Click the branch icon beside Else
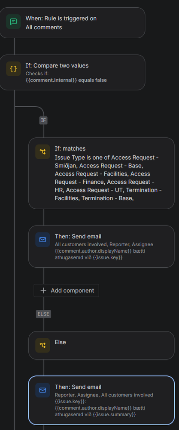 (x=42, y=345)
